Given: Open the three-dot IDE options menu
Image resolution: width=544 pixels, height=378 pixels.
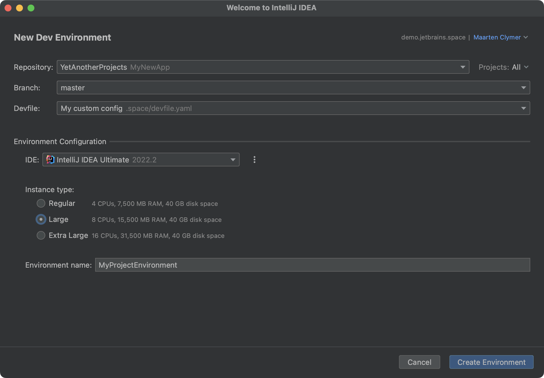Looking at the screenshot, I should (x=254, y=160).
